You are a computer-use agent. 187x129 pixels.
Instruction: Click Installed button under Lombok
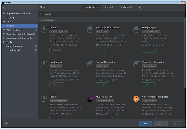point(57,50)
